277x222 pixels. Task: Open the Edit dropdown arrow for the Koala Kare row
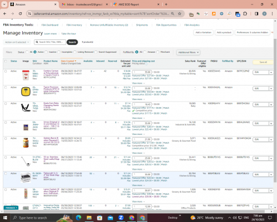coord(271,104)
